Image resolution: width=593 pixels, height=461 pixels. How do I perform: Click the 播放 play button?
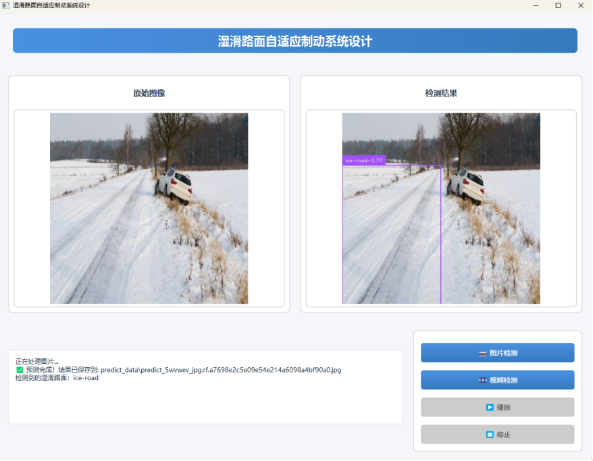[497, 408]
